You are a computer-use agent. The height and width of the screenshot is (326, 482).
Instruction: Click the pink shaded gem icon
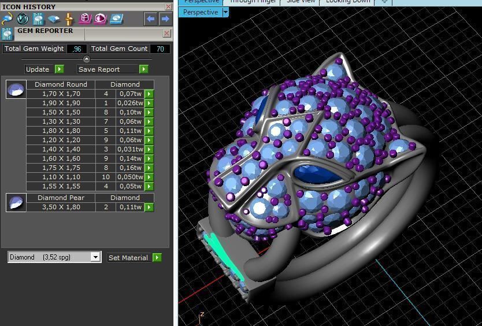tap(101, 19)
